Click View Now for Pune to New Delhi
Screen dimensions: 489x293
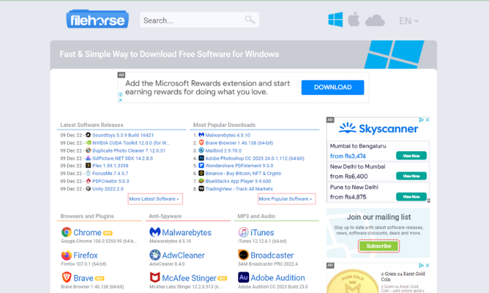pos(411,197)
